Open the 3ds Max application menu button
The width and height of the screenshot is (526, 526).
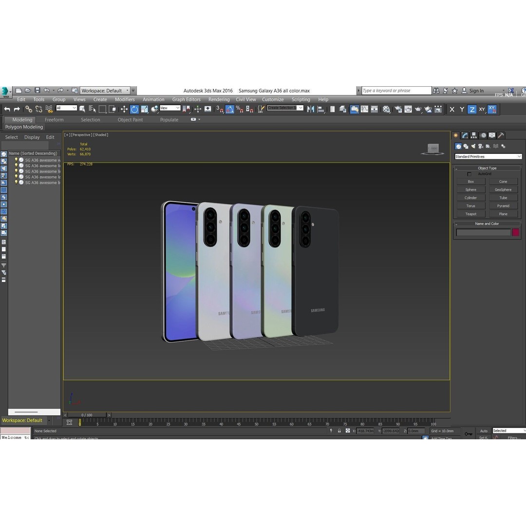[x=5, y=92]
